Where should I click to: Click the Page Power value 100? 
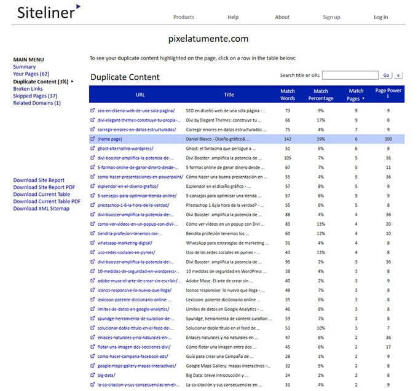(388, 139)
